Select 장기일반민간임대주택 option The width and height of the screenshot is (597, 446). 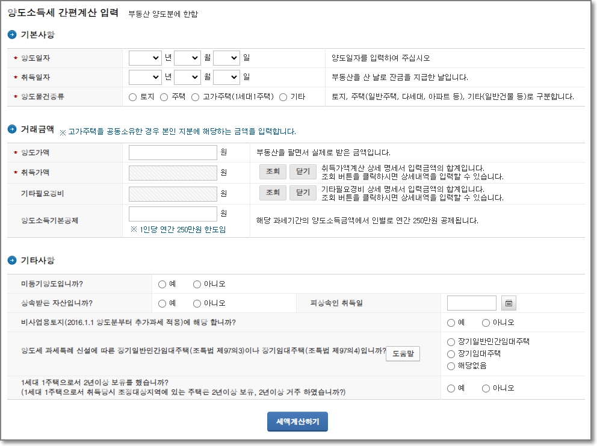point(451,342)
